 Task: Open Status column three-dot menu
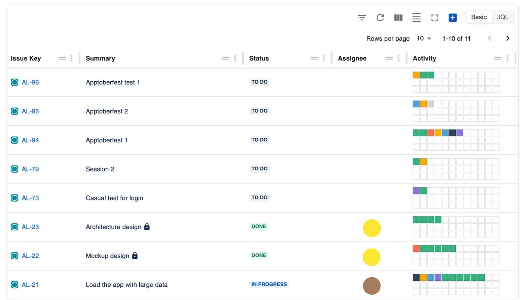[x=324, y=58]
